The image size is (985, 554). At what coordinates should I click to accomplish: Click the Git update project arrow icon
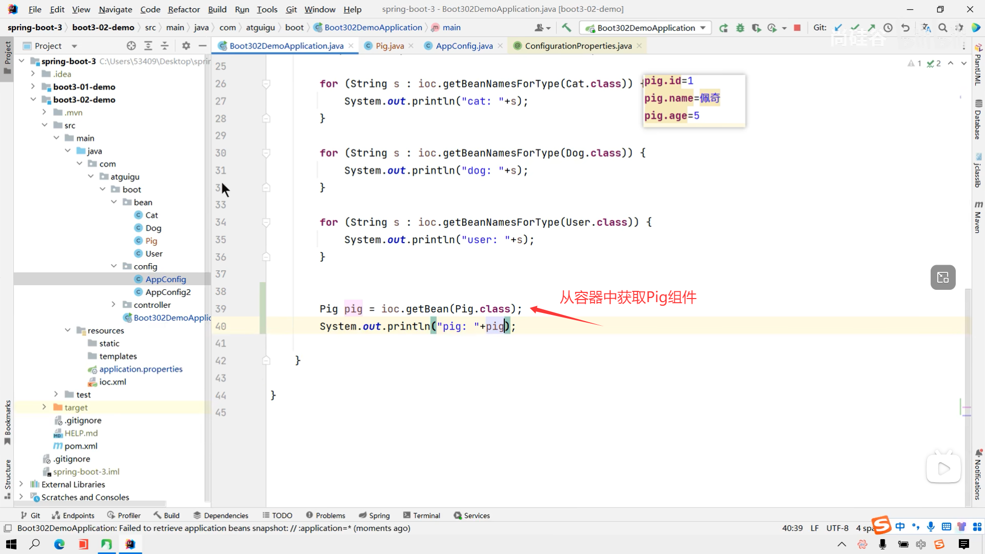click(x=838, y=28)
